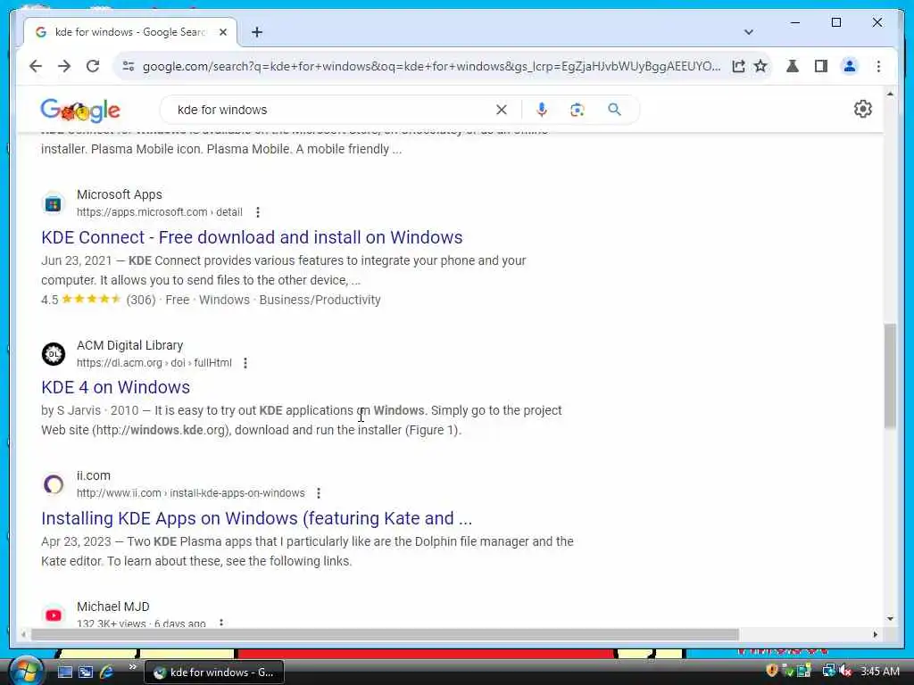Viewport: 914px width, 685px height.
Task: Bookmark this tab with star icon
Action: (760, 66)
